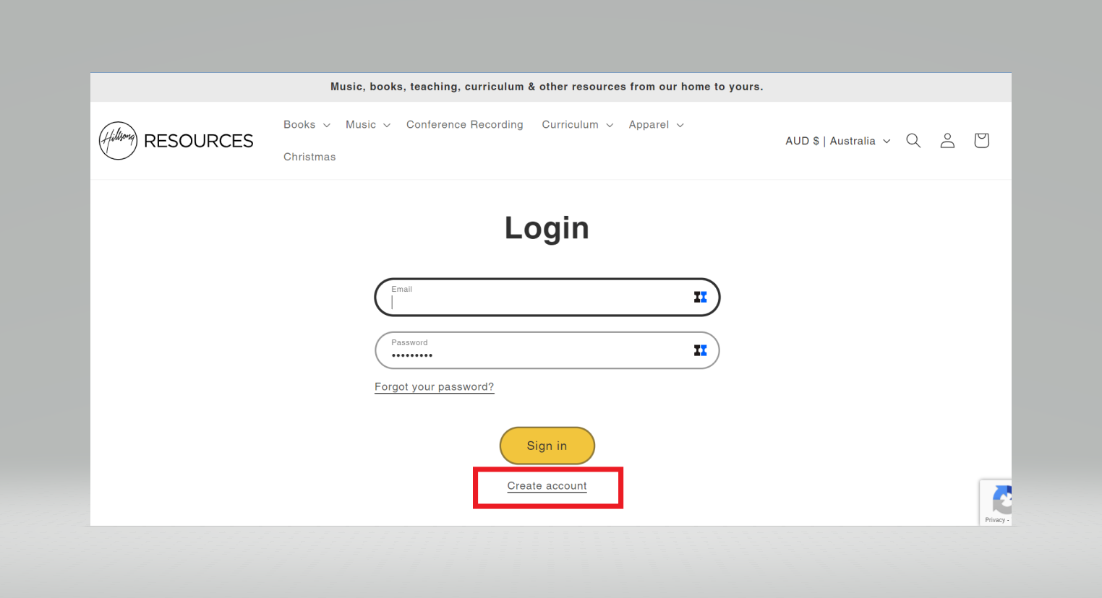1102x598 pixels.
Task: Expand the Apparel dropdown menu
Action: [x=656, y=125]
